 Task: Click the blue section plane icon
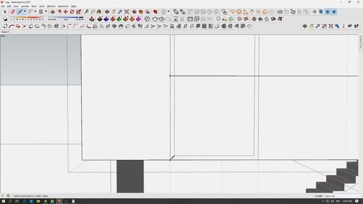click(106, 19)
